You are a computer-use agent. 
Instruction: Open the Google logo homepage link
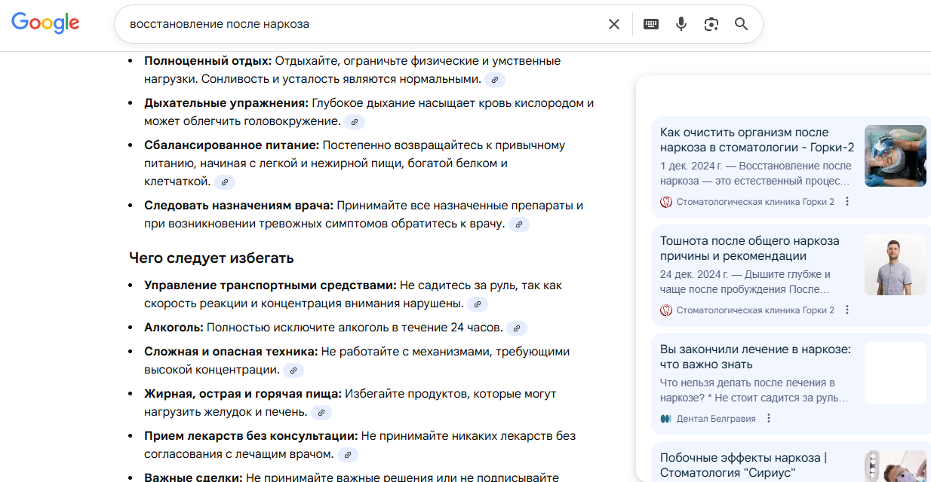(45, 23)
